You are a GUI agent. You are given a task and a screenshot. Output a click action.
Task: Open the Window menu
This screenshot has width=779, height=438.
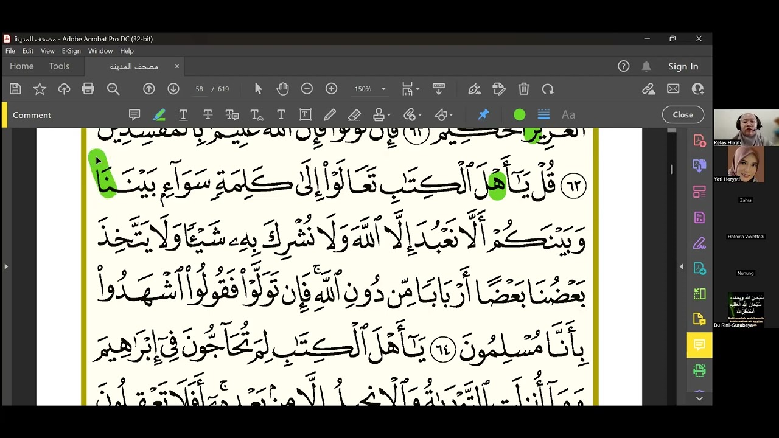tap(100, 51)
